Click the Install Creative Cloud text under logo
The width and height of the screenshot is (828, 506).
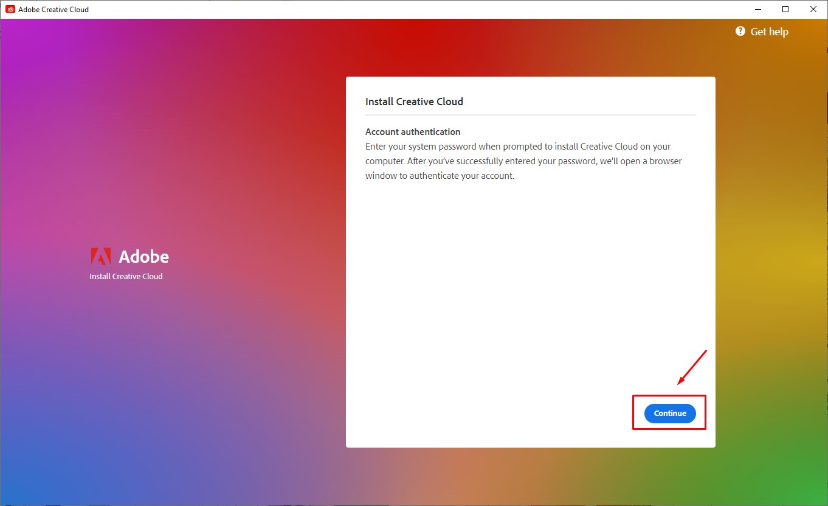click(x=126, y=276)
